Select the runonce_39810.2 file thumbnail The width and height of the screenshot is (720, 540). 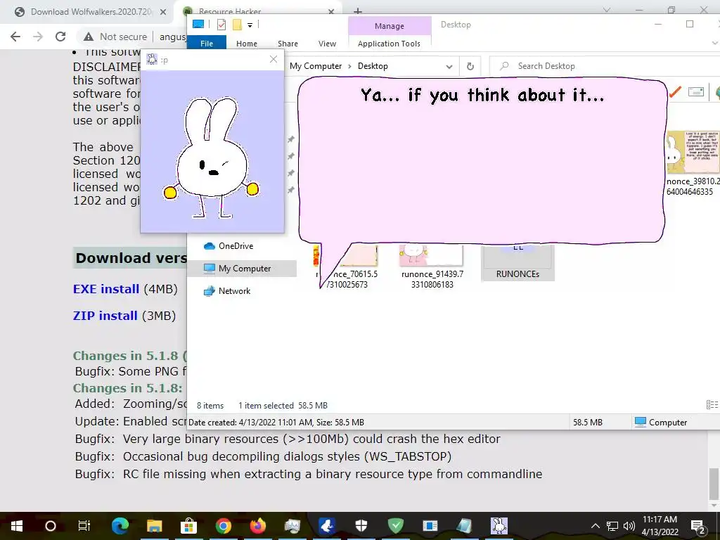click(x=693, y=152)
